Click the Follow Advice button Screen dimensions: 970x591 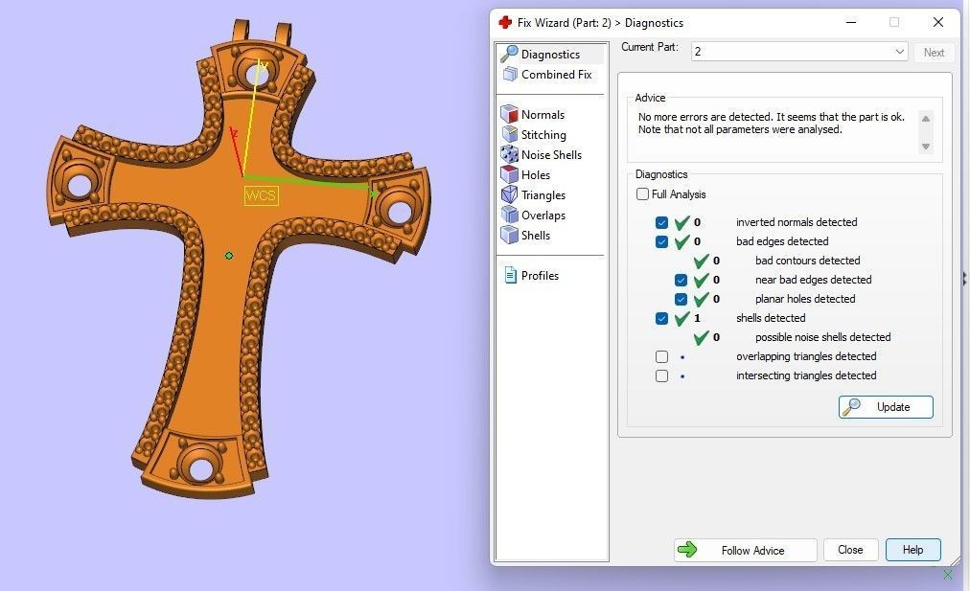point(745,550)
